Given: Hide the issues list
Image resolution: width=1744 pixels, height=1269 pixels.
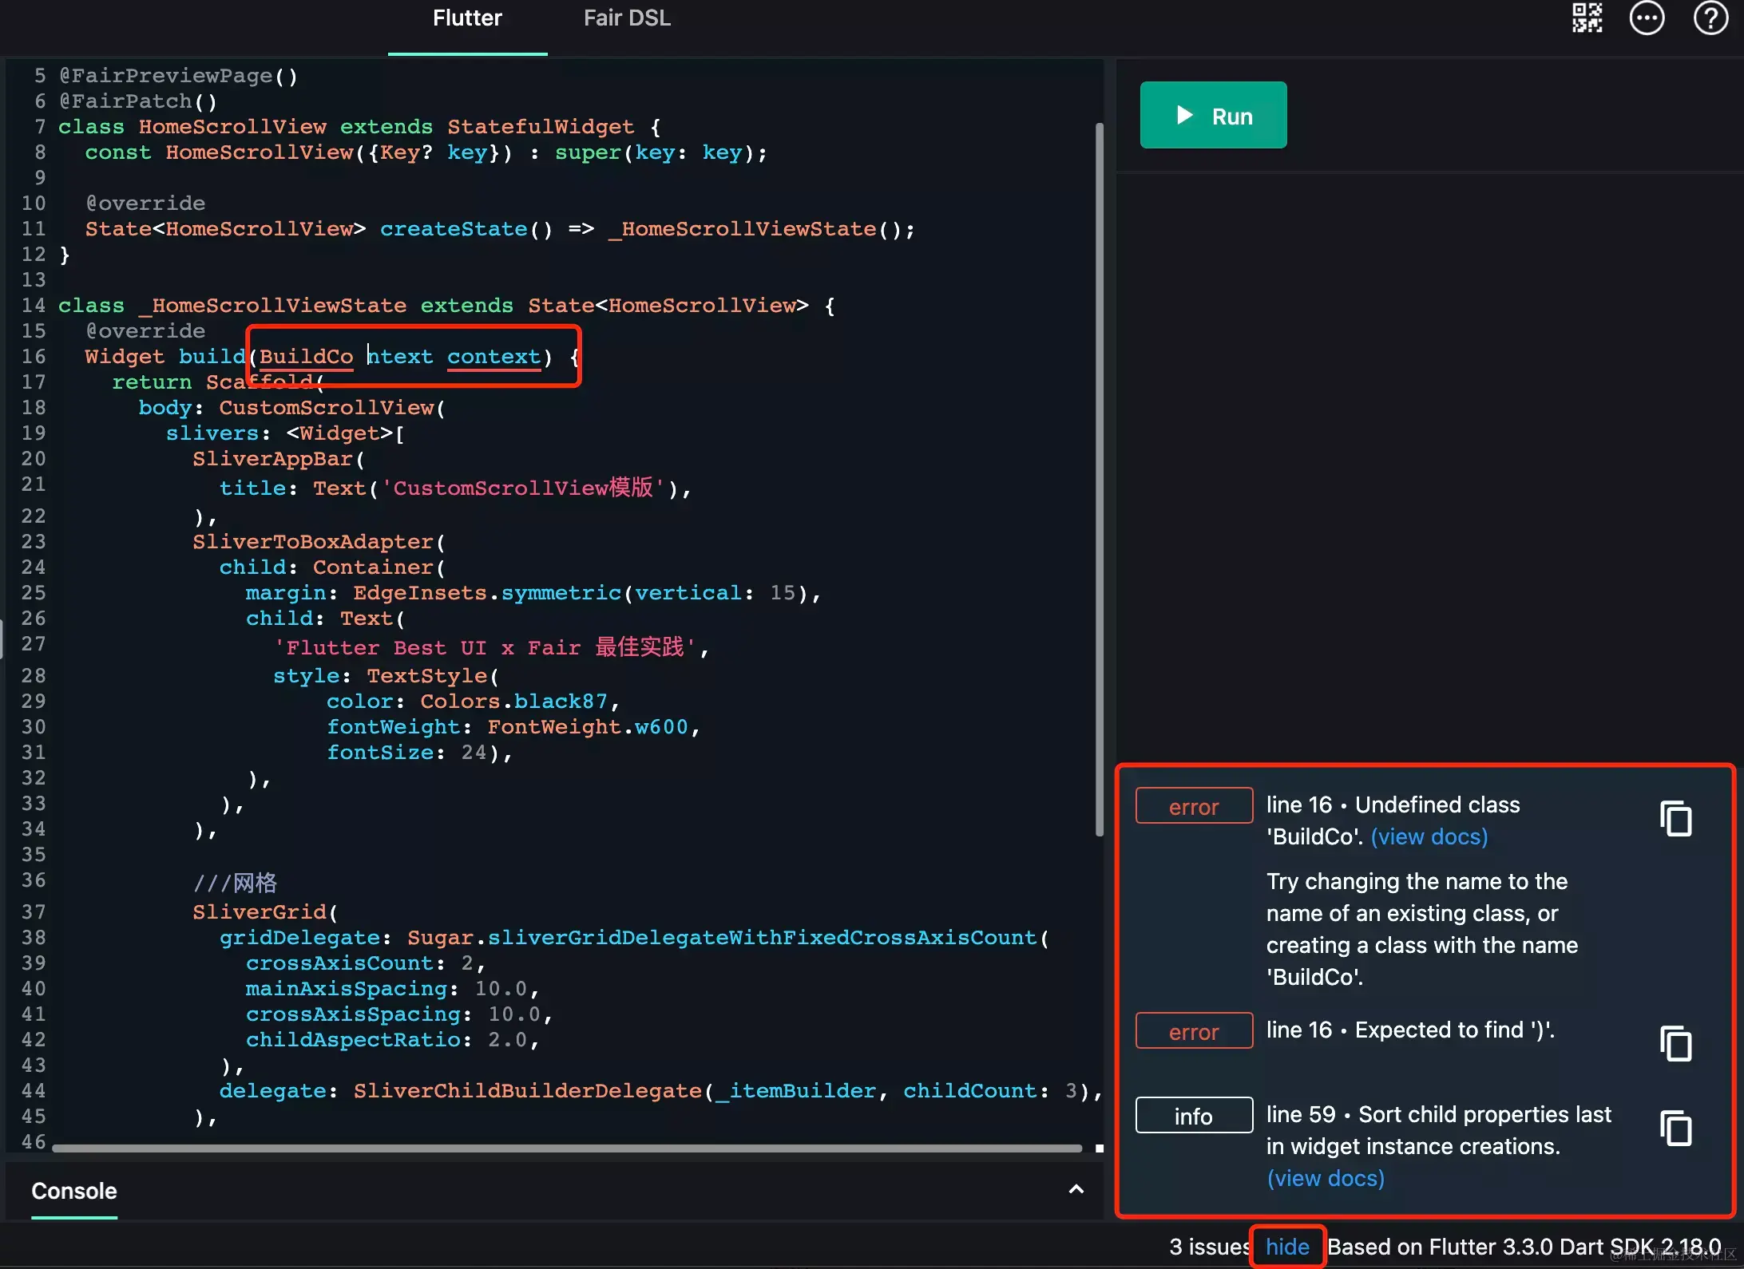Looking at the screenshot, I should pyautogui.click(x=1287, y=1247).
